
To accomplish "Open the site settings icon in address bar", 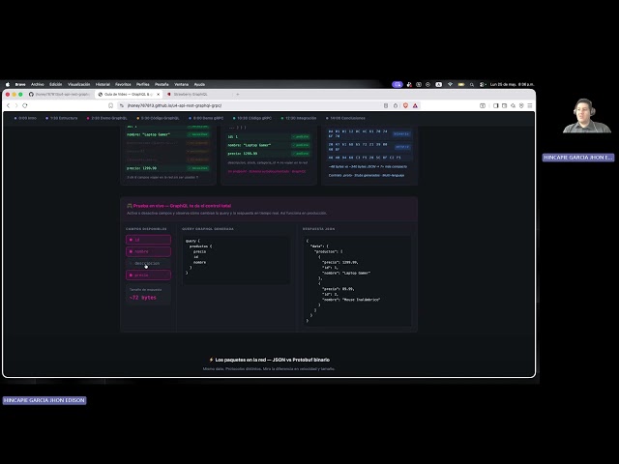I will pyautogui.click(x=122, y=105).
